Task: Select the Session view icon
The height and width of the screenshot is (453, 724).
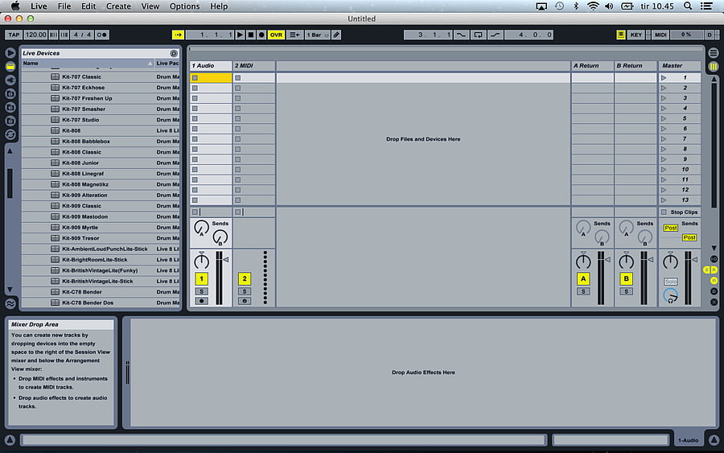Action: click(714, 67)
